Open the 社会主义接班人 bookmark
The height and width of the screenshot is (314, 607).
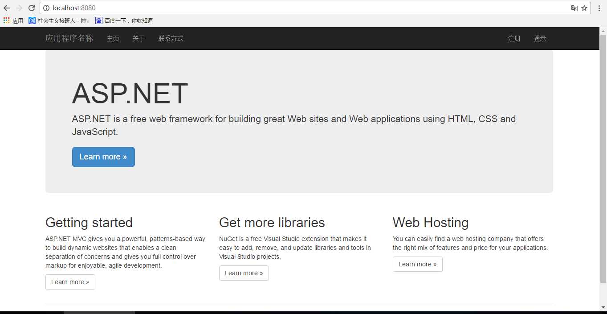point(59,20)
